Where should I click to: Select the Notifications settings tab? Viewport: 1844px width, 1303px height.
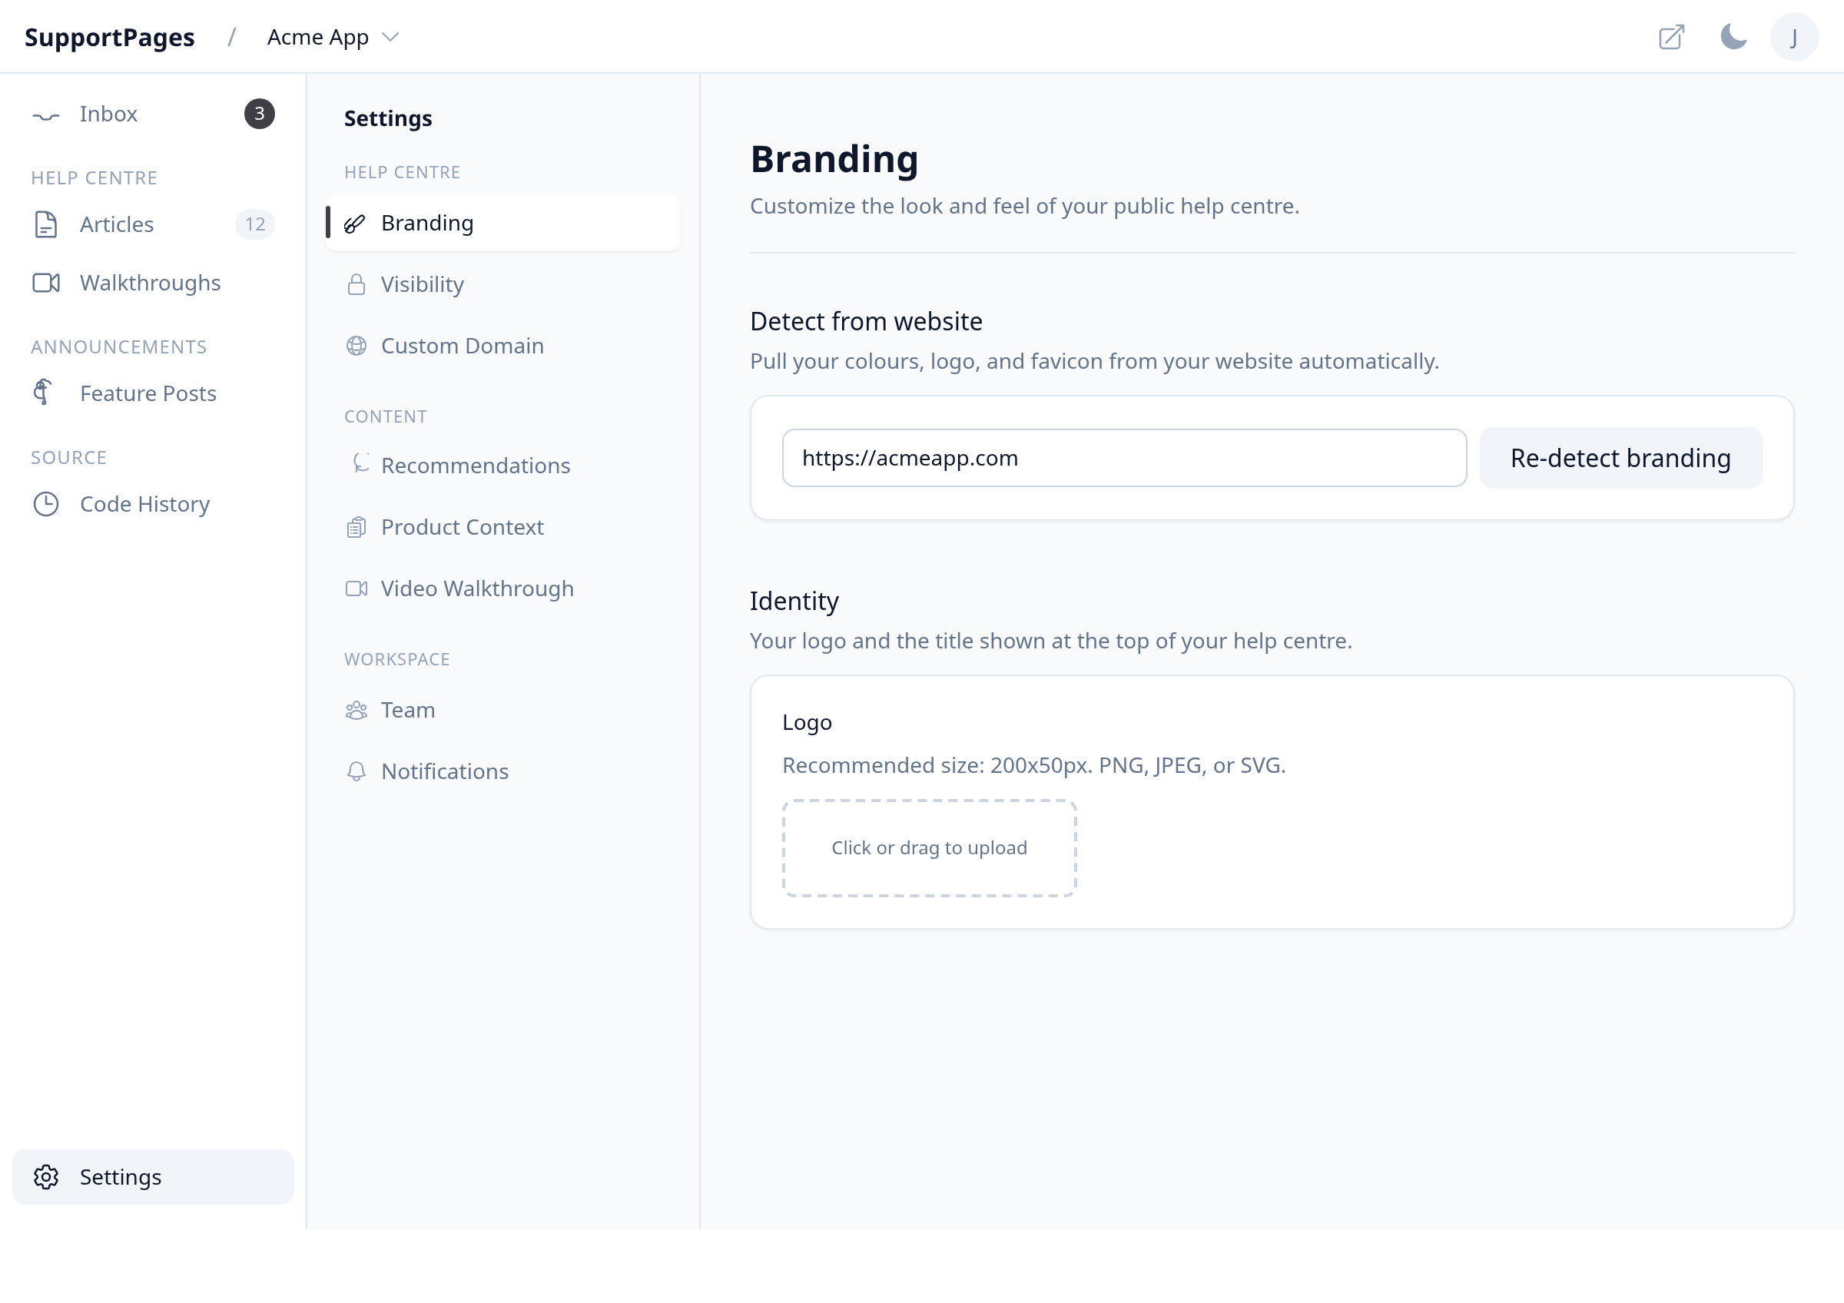coord(502,771)
